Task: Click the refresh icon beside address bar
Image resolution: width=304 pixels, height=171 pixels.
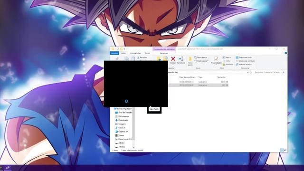Action: click(251, 72)
